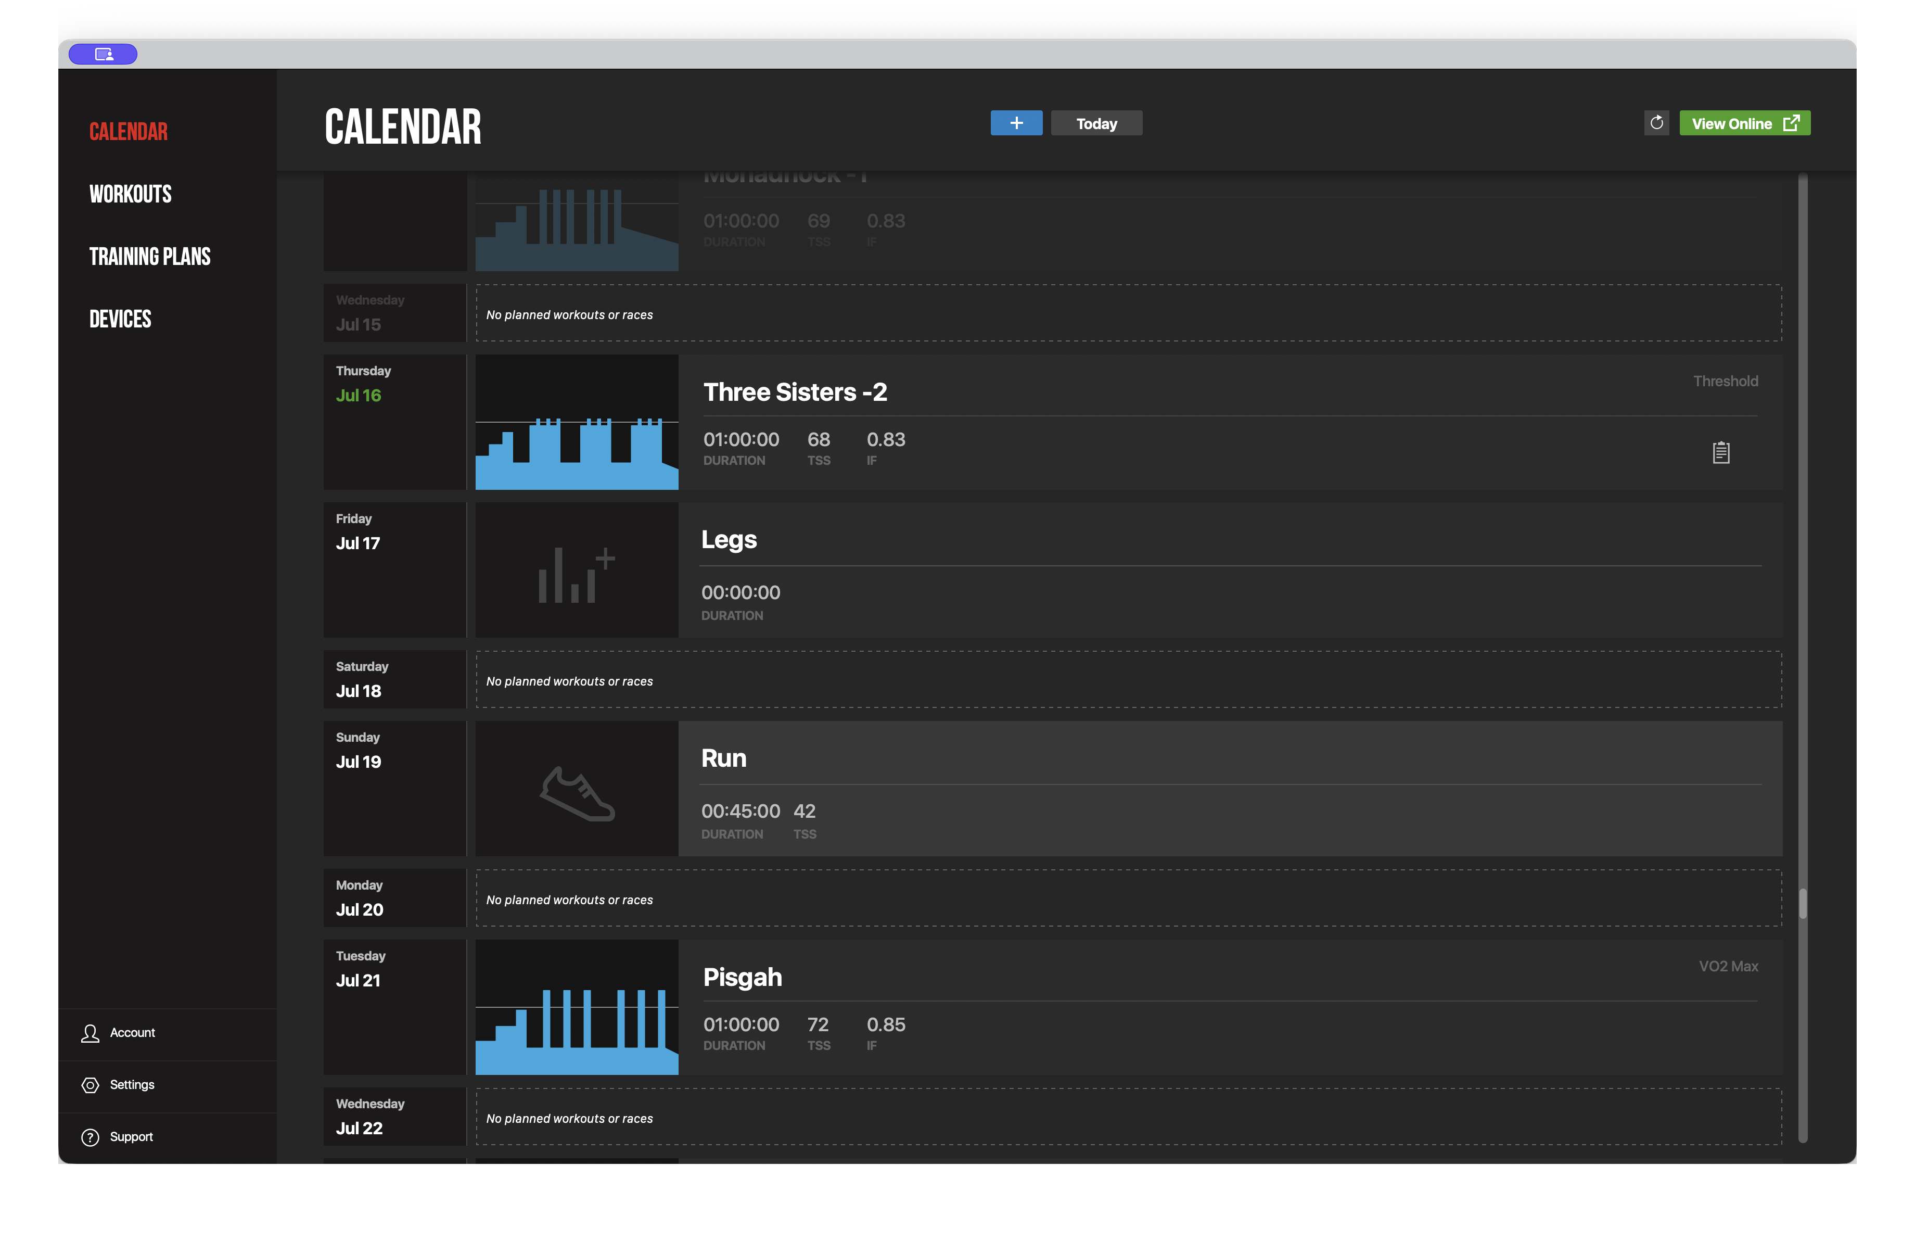Click the empty Wednesday Jul 15 slot
The width and height of the screenshot is (1915, 1241).
point(1129,313)
